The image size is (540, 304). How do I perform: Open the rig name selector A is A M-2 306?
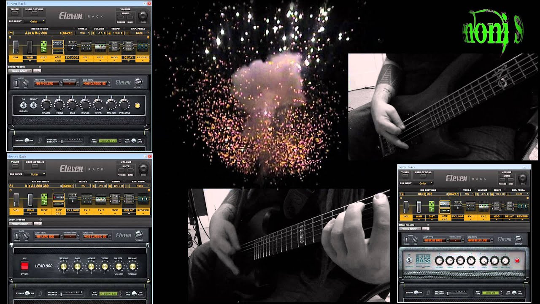click(35, 33)
